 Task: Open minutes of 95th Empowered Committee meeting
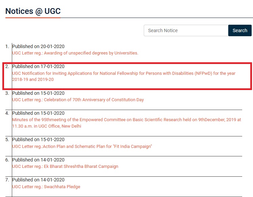[127, 123]
